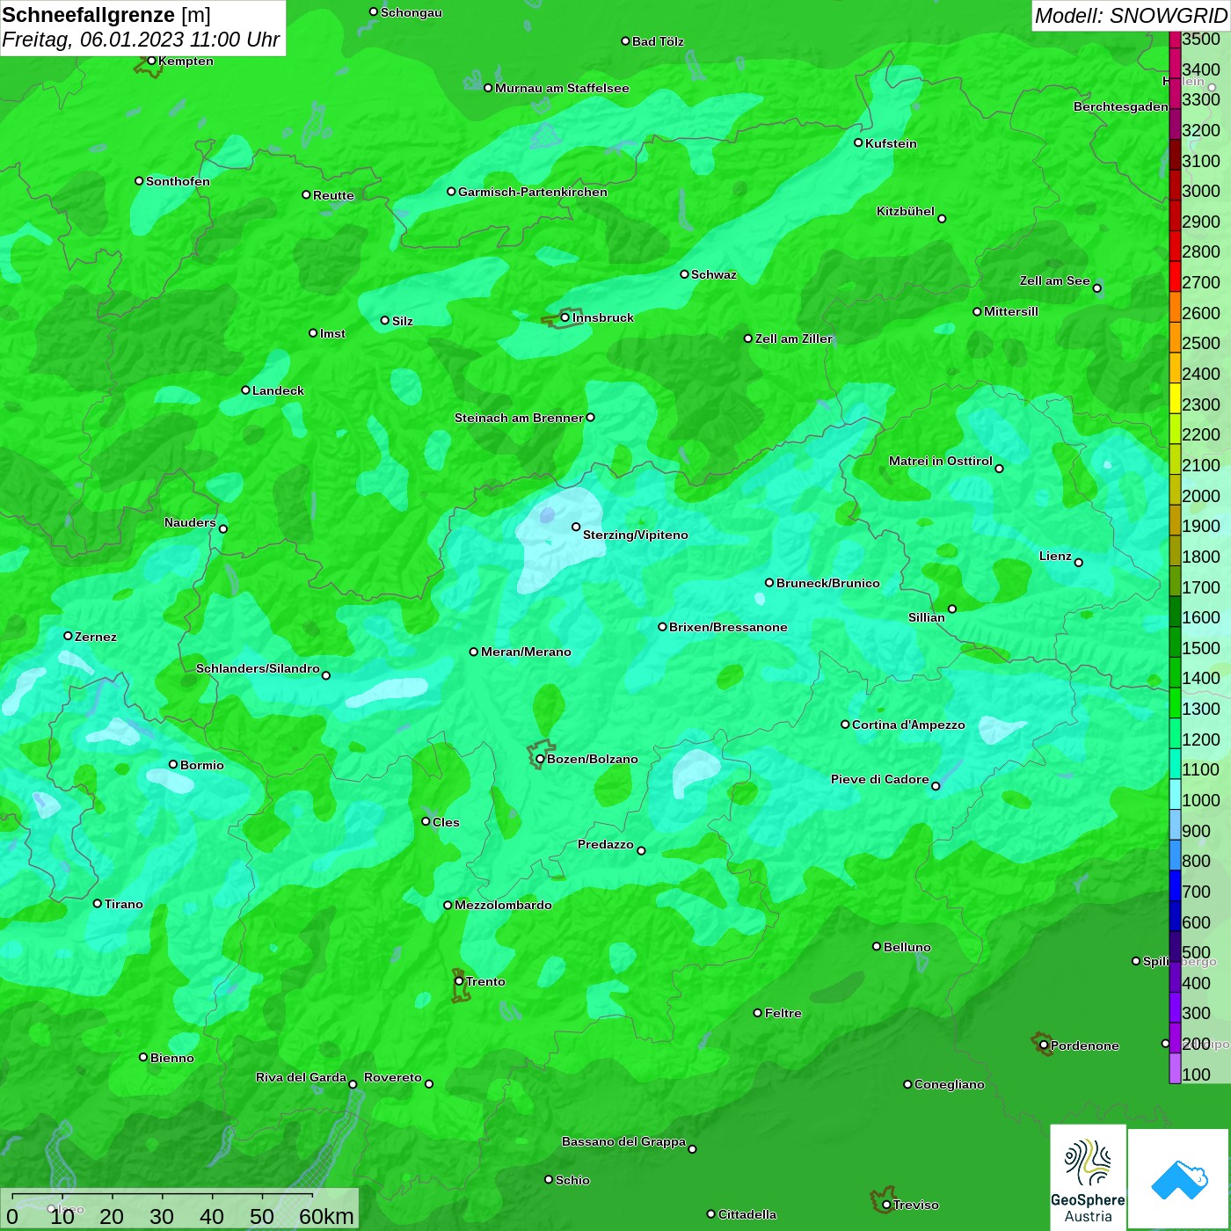Click the Schwaz marker dot
The height and width of the screenshot is (1231, 1231).
[684, 274]
